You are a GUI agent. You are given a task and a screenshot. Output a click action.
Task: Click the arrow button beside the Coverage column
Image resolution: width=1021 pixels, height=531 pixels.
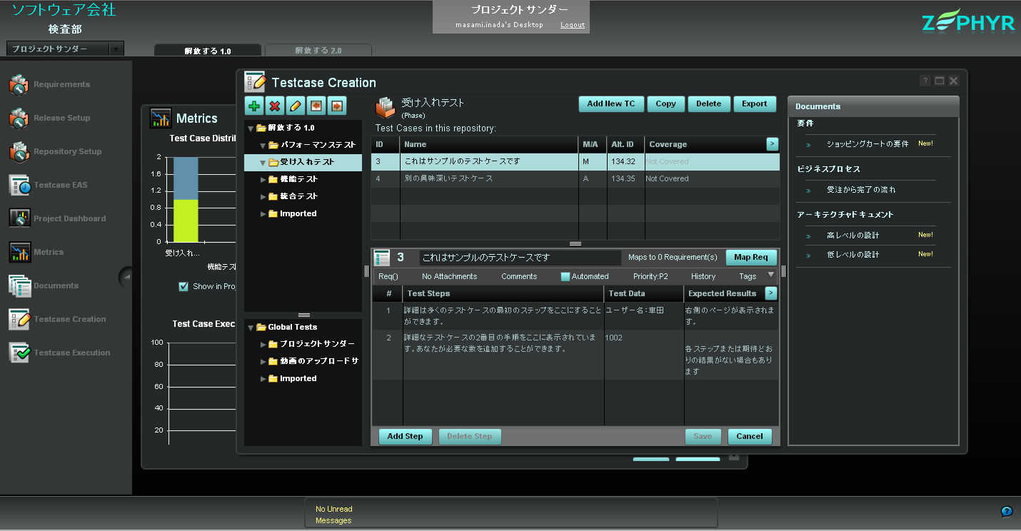(772, 144)
